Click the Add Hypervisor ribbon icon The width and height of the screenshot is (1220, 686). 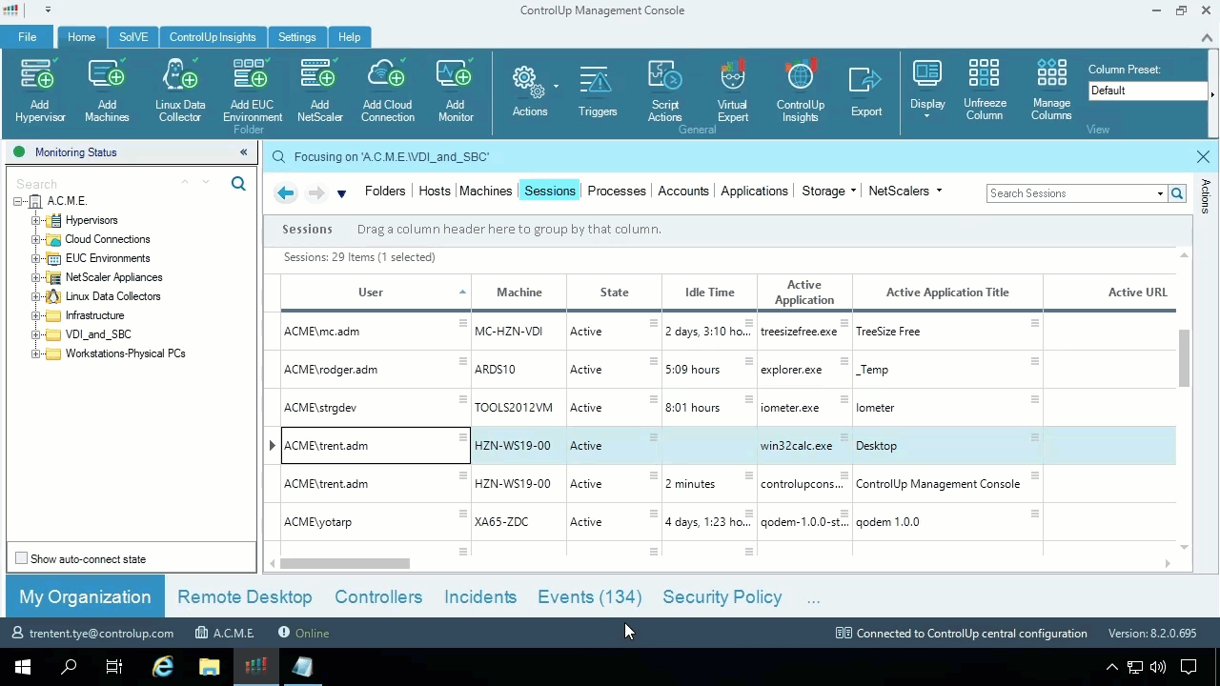click(x=39, y=91)
